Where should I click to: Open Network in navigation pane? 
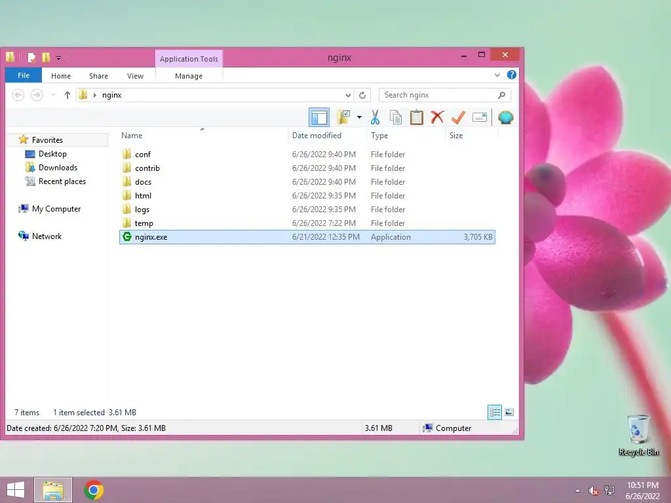[x=47, y=236]
